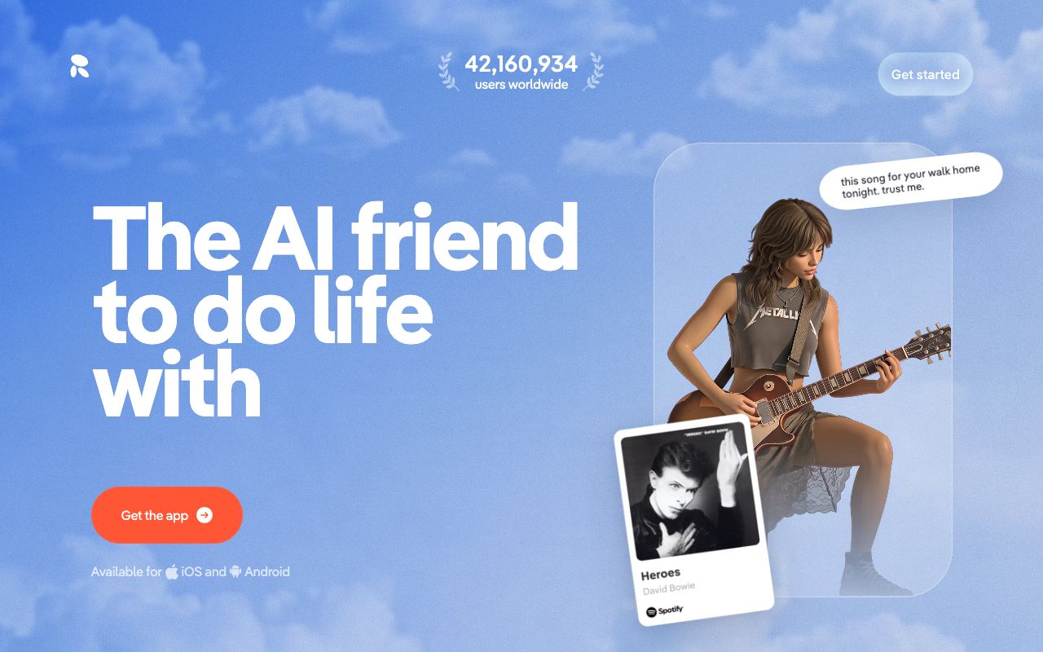Click the right laurel wreath icon
This screenshot has width=1043, height=652.
point(593,71)
